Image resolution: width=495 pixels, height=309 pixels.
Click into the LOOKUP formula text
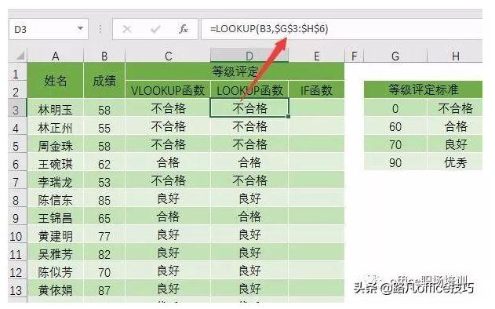(269, 29)
